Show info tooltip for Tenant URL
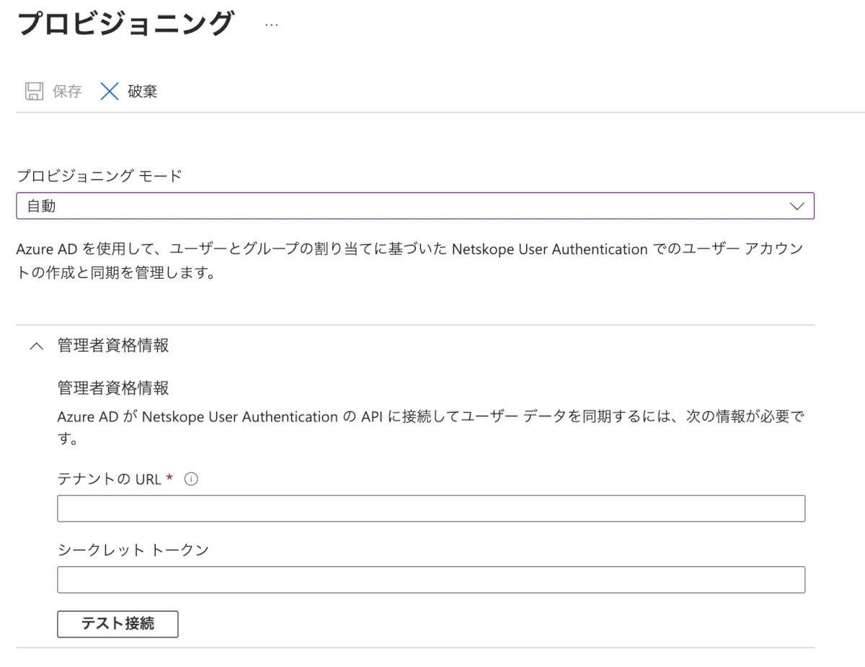The height and width of the screenshot is (667, 865). 191,480
